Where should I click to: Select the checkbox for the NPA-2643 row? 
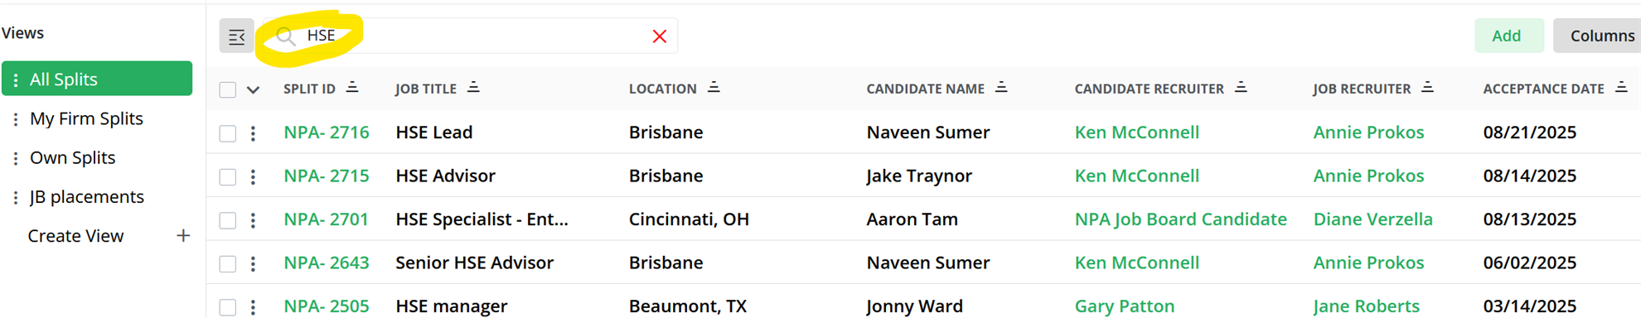click(x=228, y=263)
